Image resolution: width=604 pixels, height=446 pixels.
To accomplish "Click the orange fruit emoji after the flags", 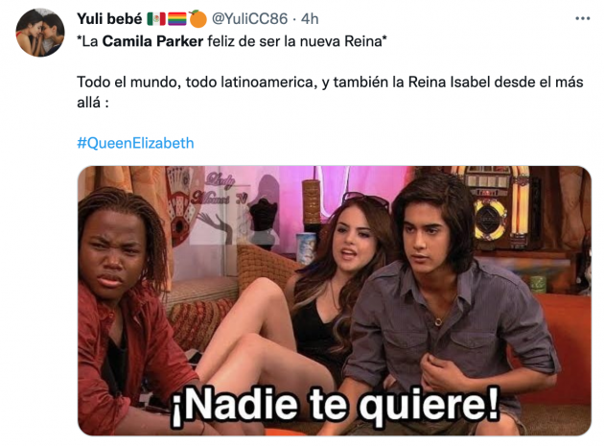I will (197, 19).
